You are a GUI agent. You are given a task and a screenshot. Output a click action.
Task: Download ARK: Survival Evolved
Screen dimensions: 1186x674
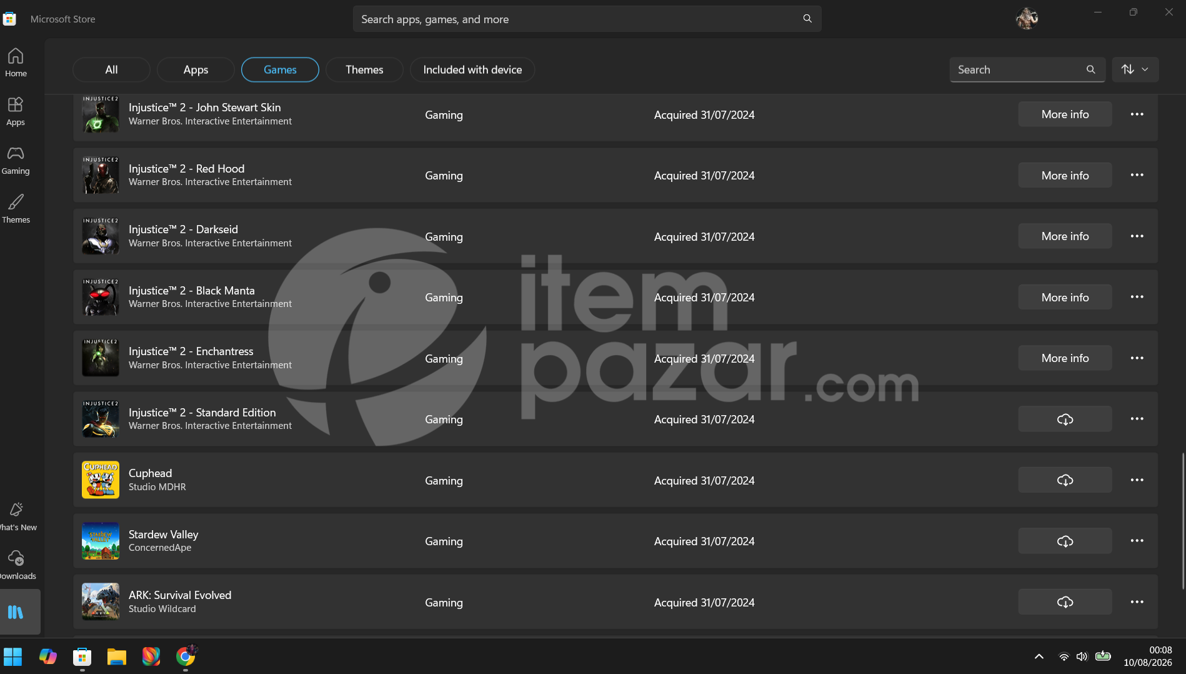coord(1065,602)
